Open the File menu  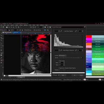click(1, 25)
